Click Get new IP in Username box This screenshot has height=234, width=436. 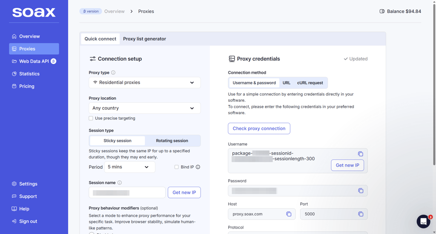pyautogui.click(x=347, y=165)
